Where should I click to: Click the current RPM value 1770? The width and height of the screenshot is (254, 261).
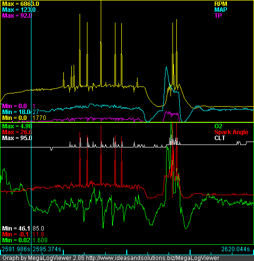coord(39,118)
